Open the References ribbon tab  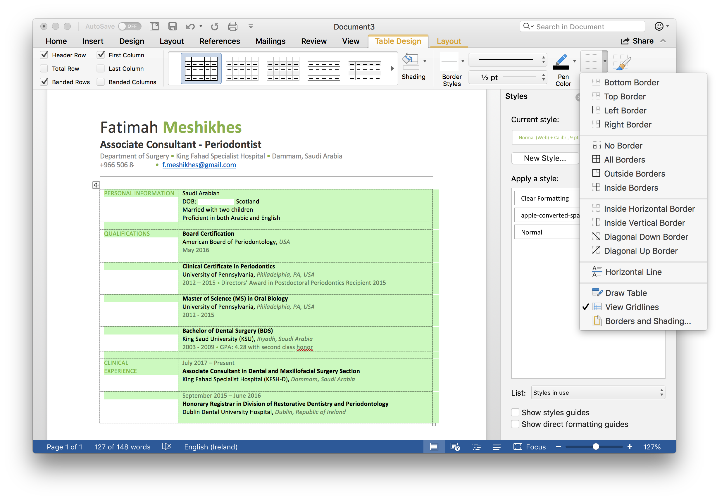[x=220, y=41]
